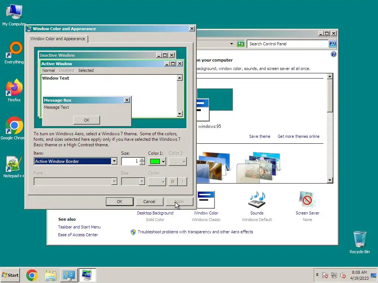Open Chrome from the taskbar
This screenshot has height=283, width=378.
pos(32,275)
